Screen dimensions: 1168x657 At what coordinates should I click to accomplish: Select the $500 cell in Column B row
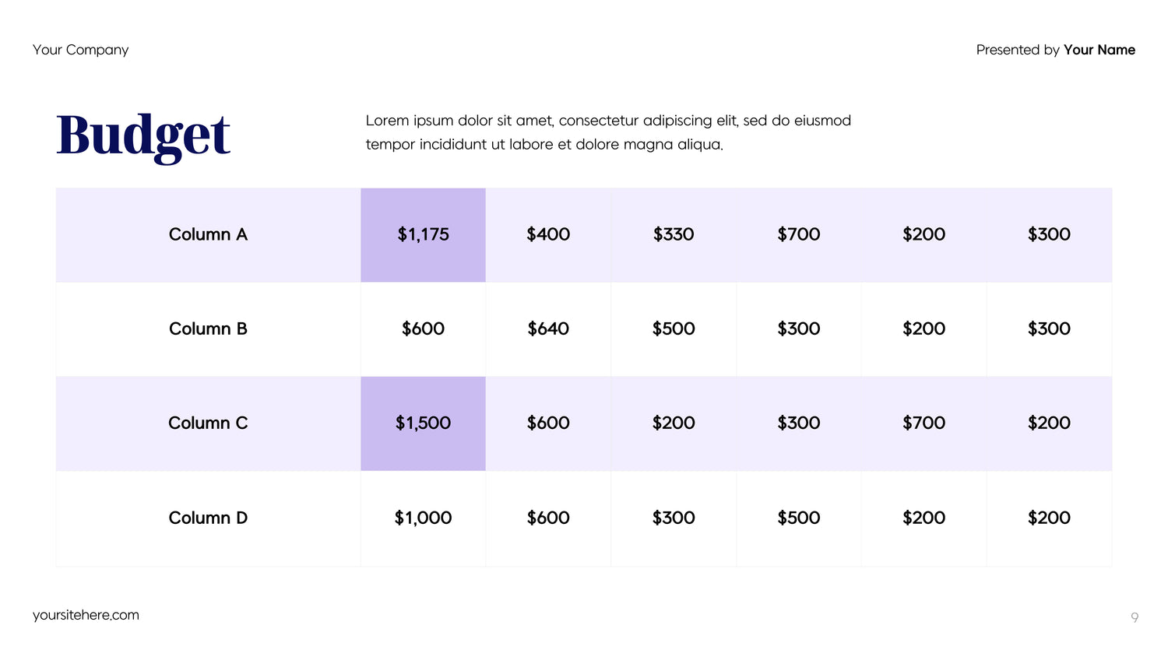[674, 328]
